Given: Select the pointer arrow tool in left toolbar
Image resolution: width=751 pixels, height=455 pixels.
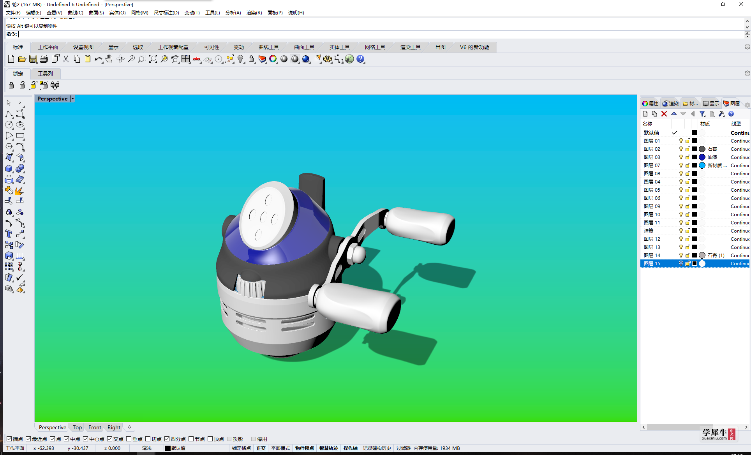Looking at the screenshot, I should coord(9,102).
